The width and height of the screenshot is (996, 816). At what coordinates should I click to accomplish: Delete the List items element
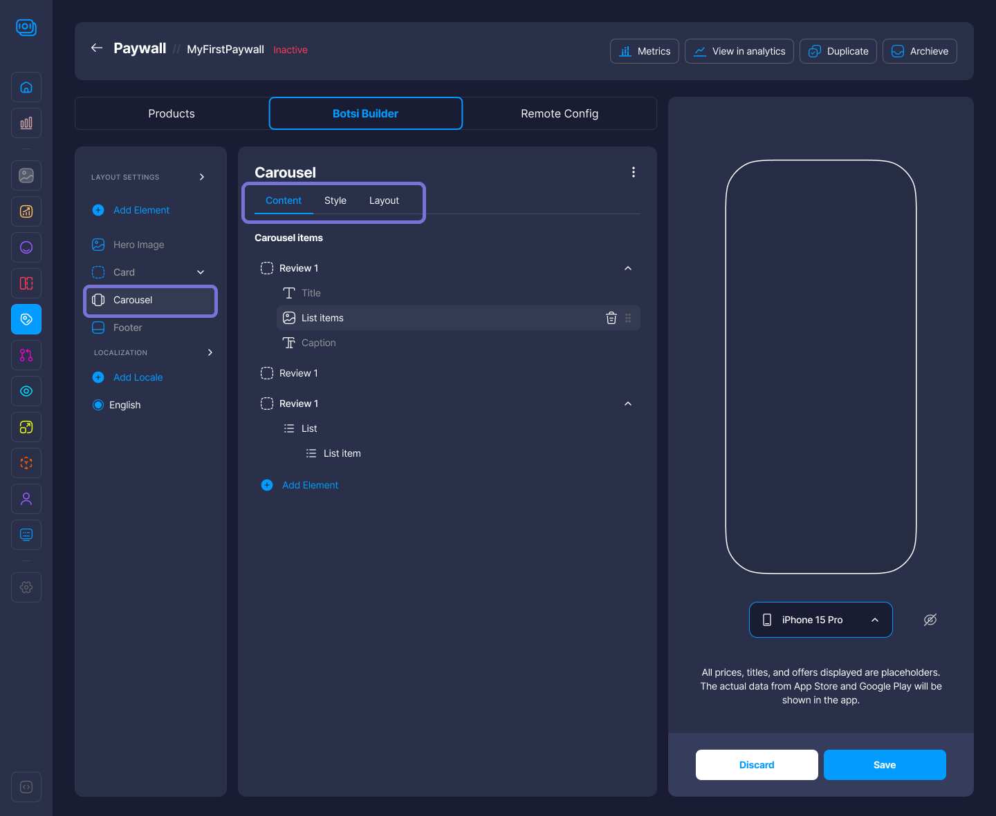point(611,318)
